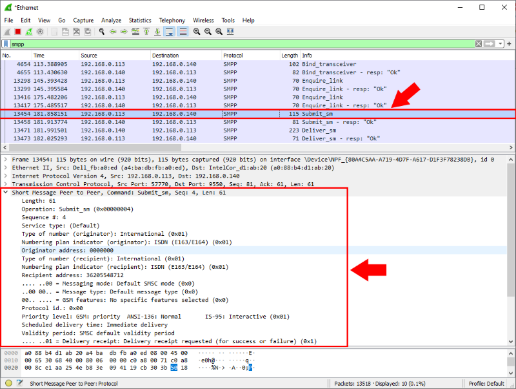This screenshot has height=389, width=516.
Task: Open Find a packet tool
Action: click(x=102, y=32)
